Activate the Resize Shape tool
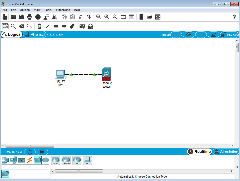This screenshot has height=181, width=240. (30, 26)
